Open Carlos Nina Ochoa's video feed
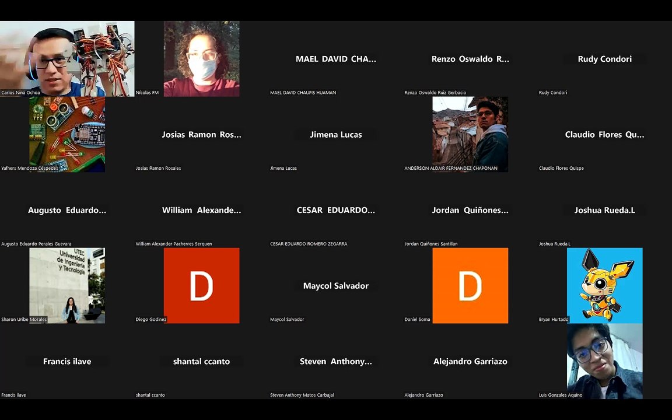The width and height of the screenshot is (672, 420). [67, 59]
